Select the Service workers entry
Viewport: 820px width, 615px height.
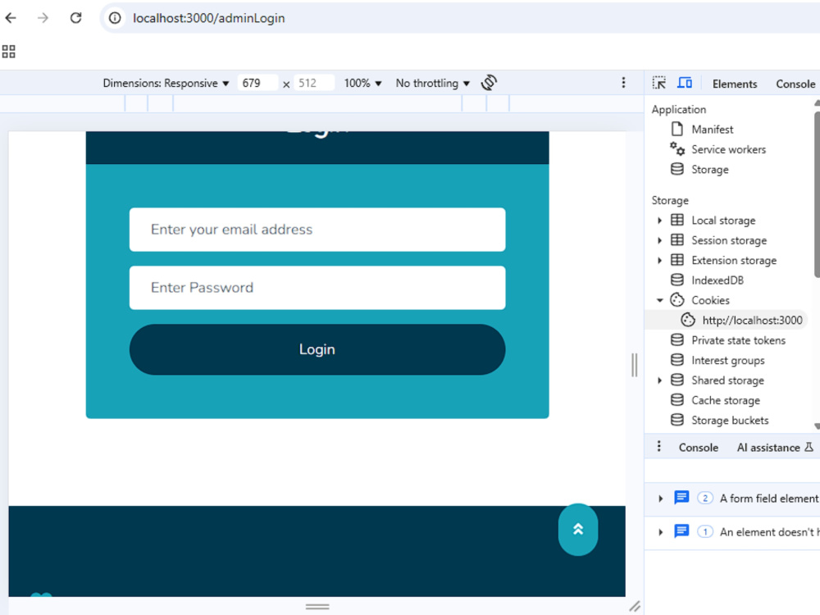coord(728,149)
